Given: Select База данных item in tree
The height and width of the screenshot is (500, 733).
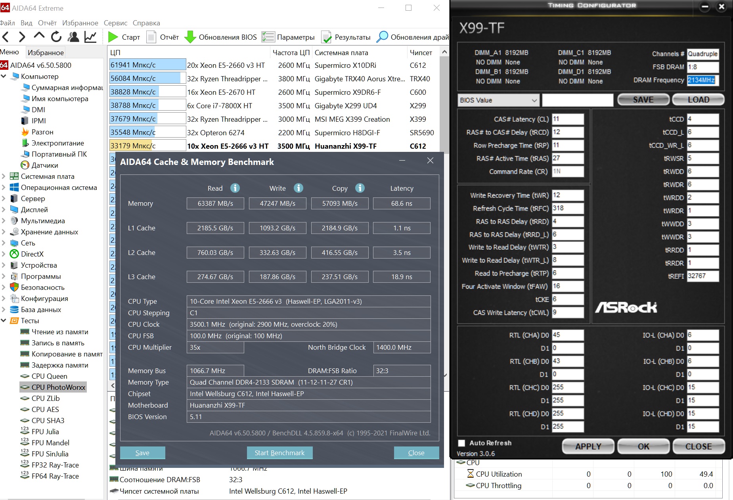Looking at the screenshot, I should pyautogui.click(x=36, y=310).
